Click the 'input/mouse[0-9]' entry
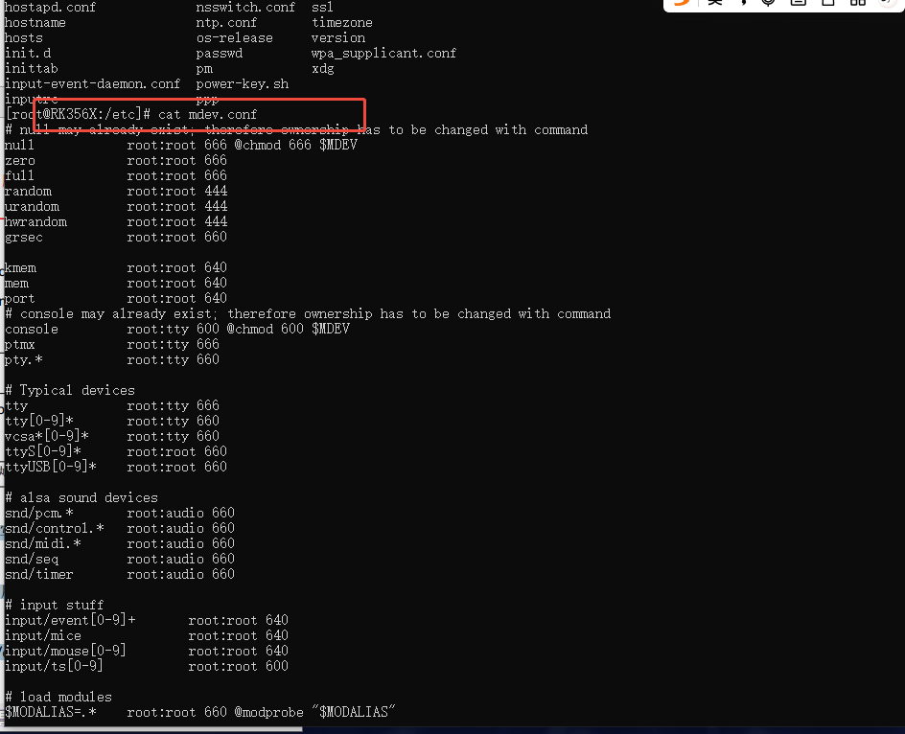The image size is (905, 734). [66, 651]
